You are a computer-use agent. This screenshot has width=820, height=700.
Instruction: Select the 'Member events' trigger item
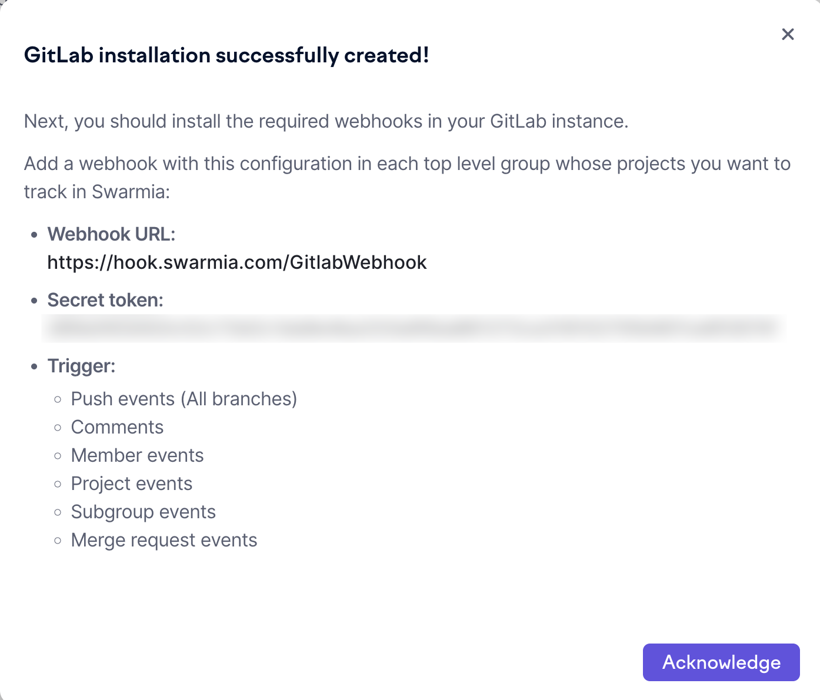[x=137, y=455]
